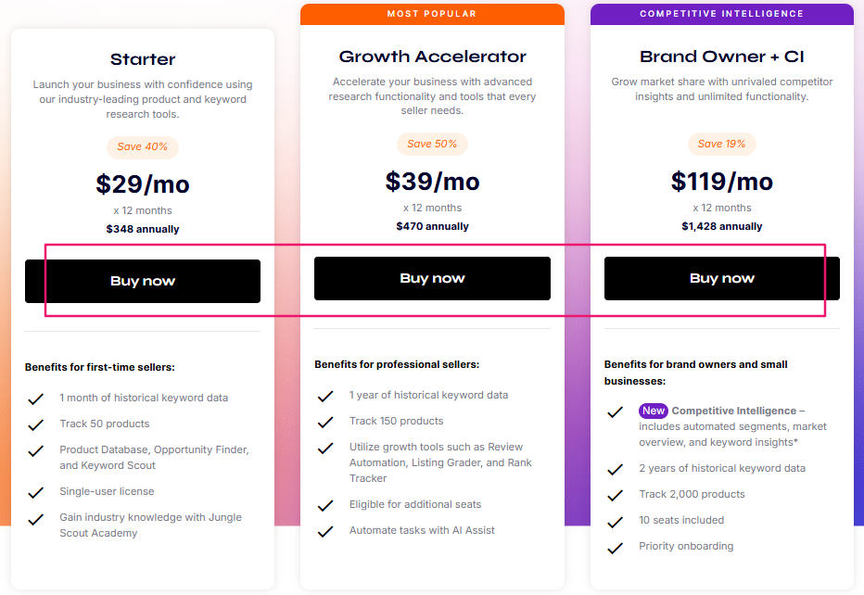Click the Save 50% discount badge
The height and width of the screenshot is (595, 864).
point(432,144)
